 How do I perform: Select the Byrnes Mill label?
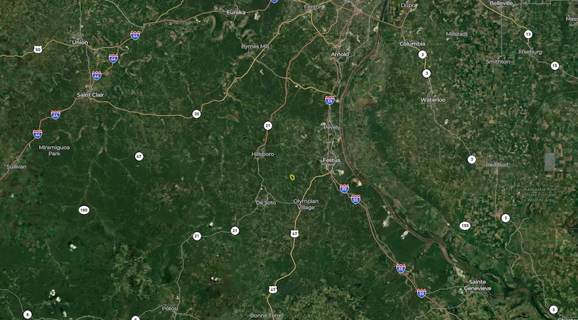(255, 46)
